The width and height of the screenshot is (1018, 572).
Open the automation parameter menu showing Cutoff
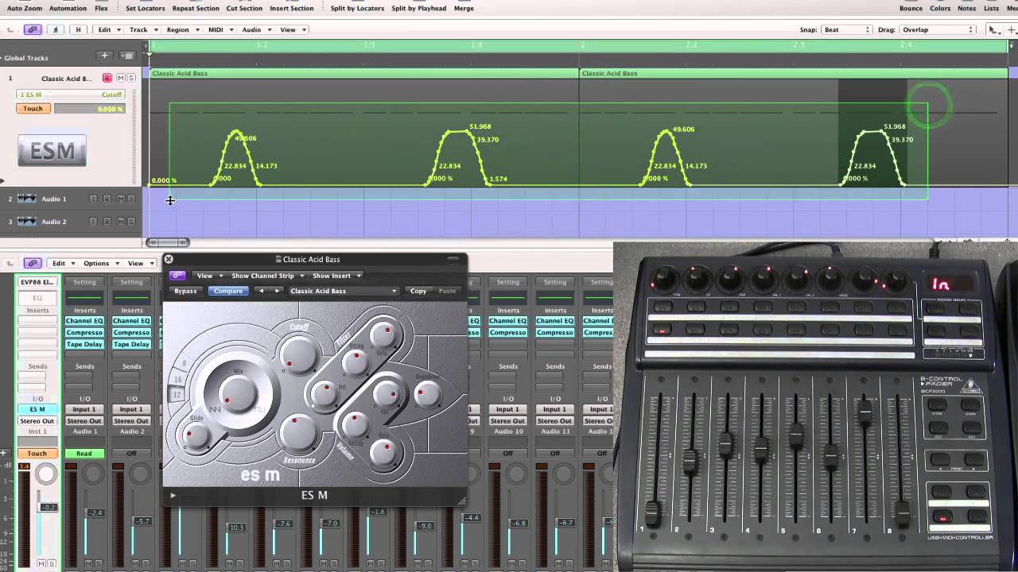point(70,95)
